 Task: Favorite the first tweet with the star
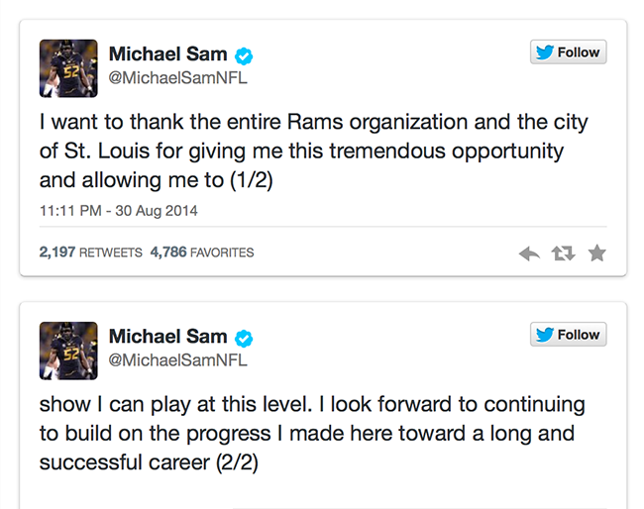pyautogui.click(x=596, y=254)
